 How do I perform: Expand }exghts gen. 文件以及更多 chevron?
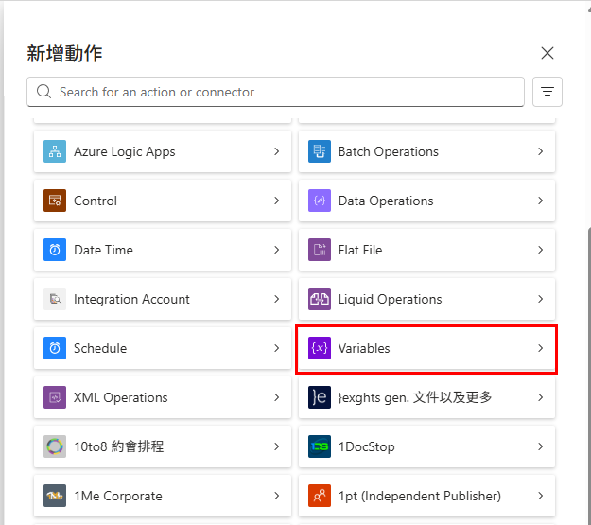coord(541,397)
